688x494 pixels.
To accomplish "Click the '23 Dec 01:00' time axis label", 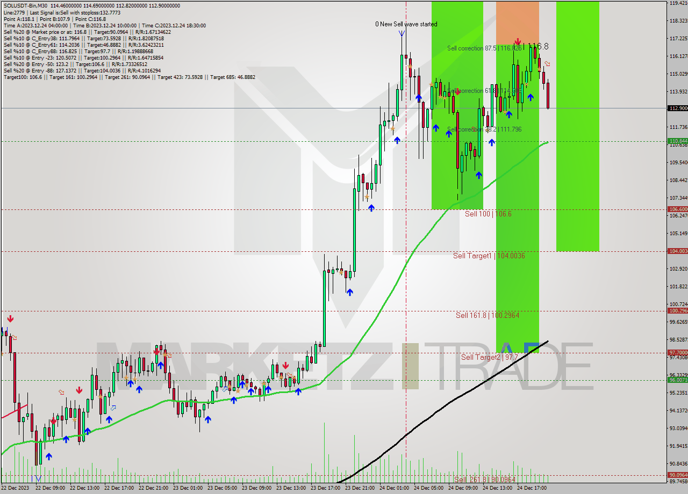I will click(187, 488).
